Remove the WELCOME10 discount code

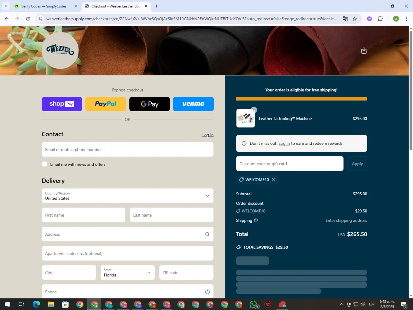[x=273, y=180]
